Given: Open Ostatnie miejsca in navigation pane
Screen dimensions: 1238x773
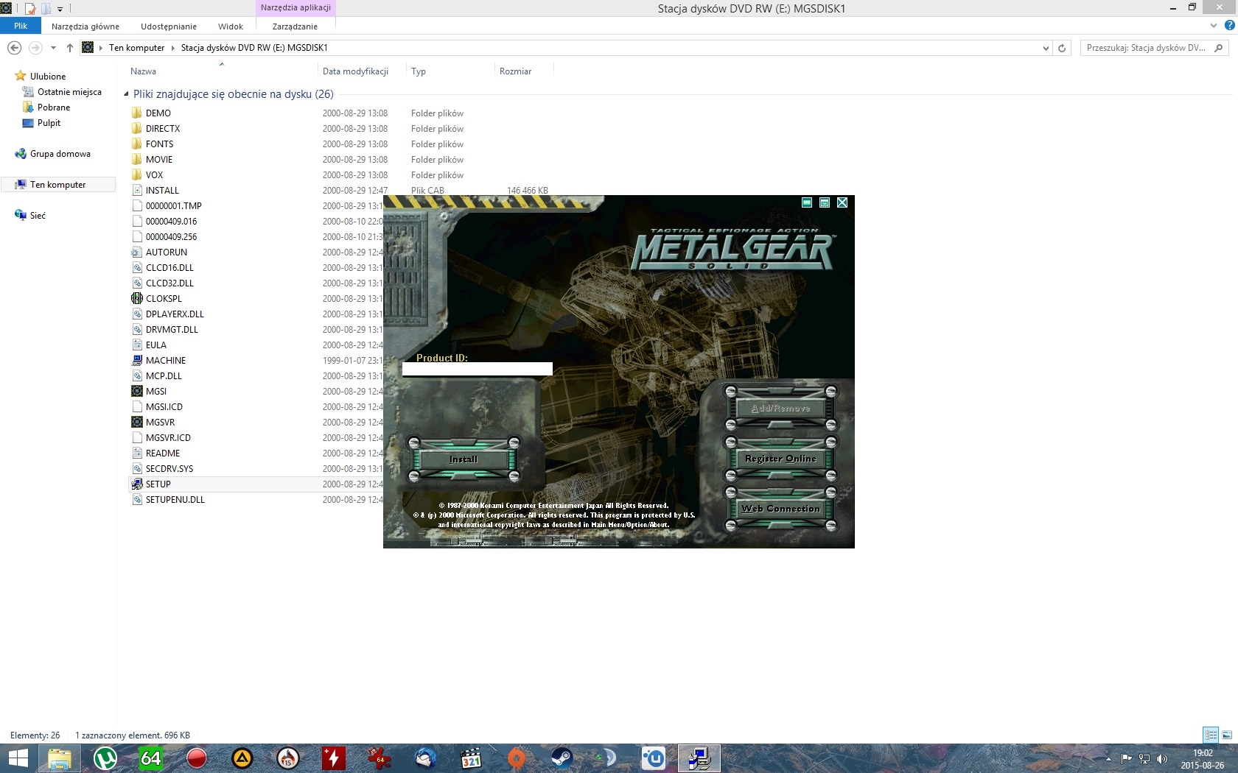Looking at the screenshot, I should (69, 92).
